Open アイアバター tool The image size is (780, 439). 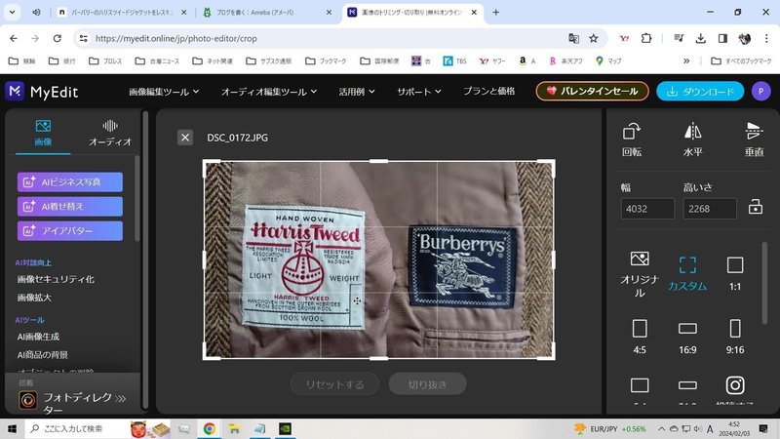point(69,231)
